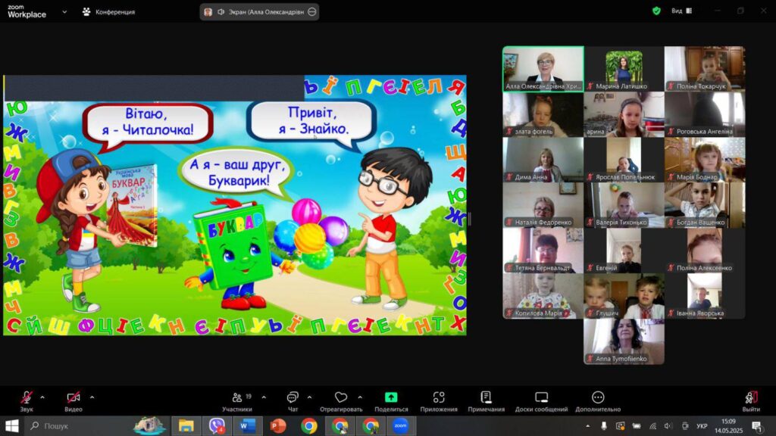Select злата фогель video tile

(x=543, y=114)
